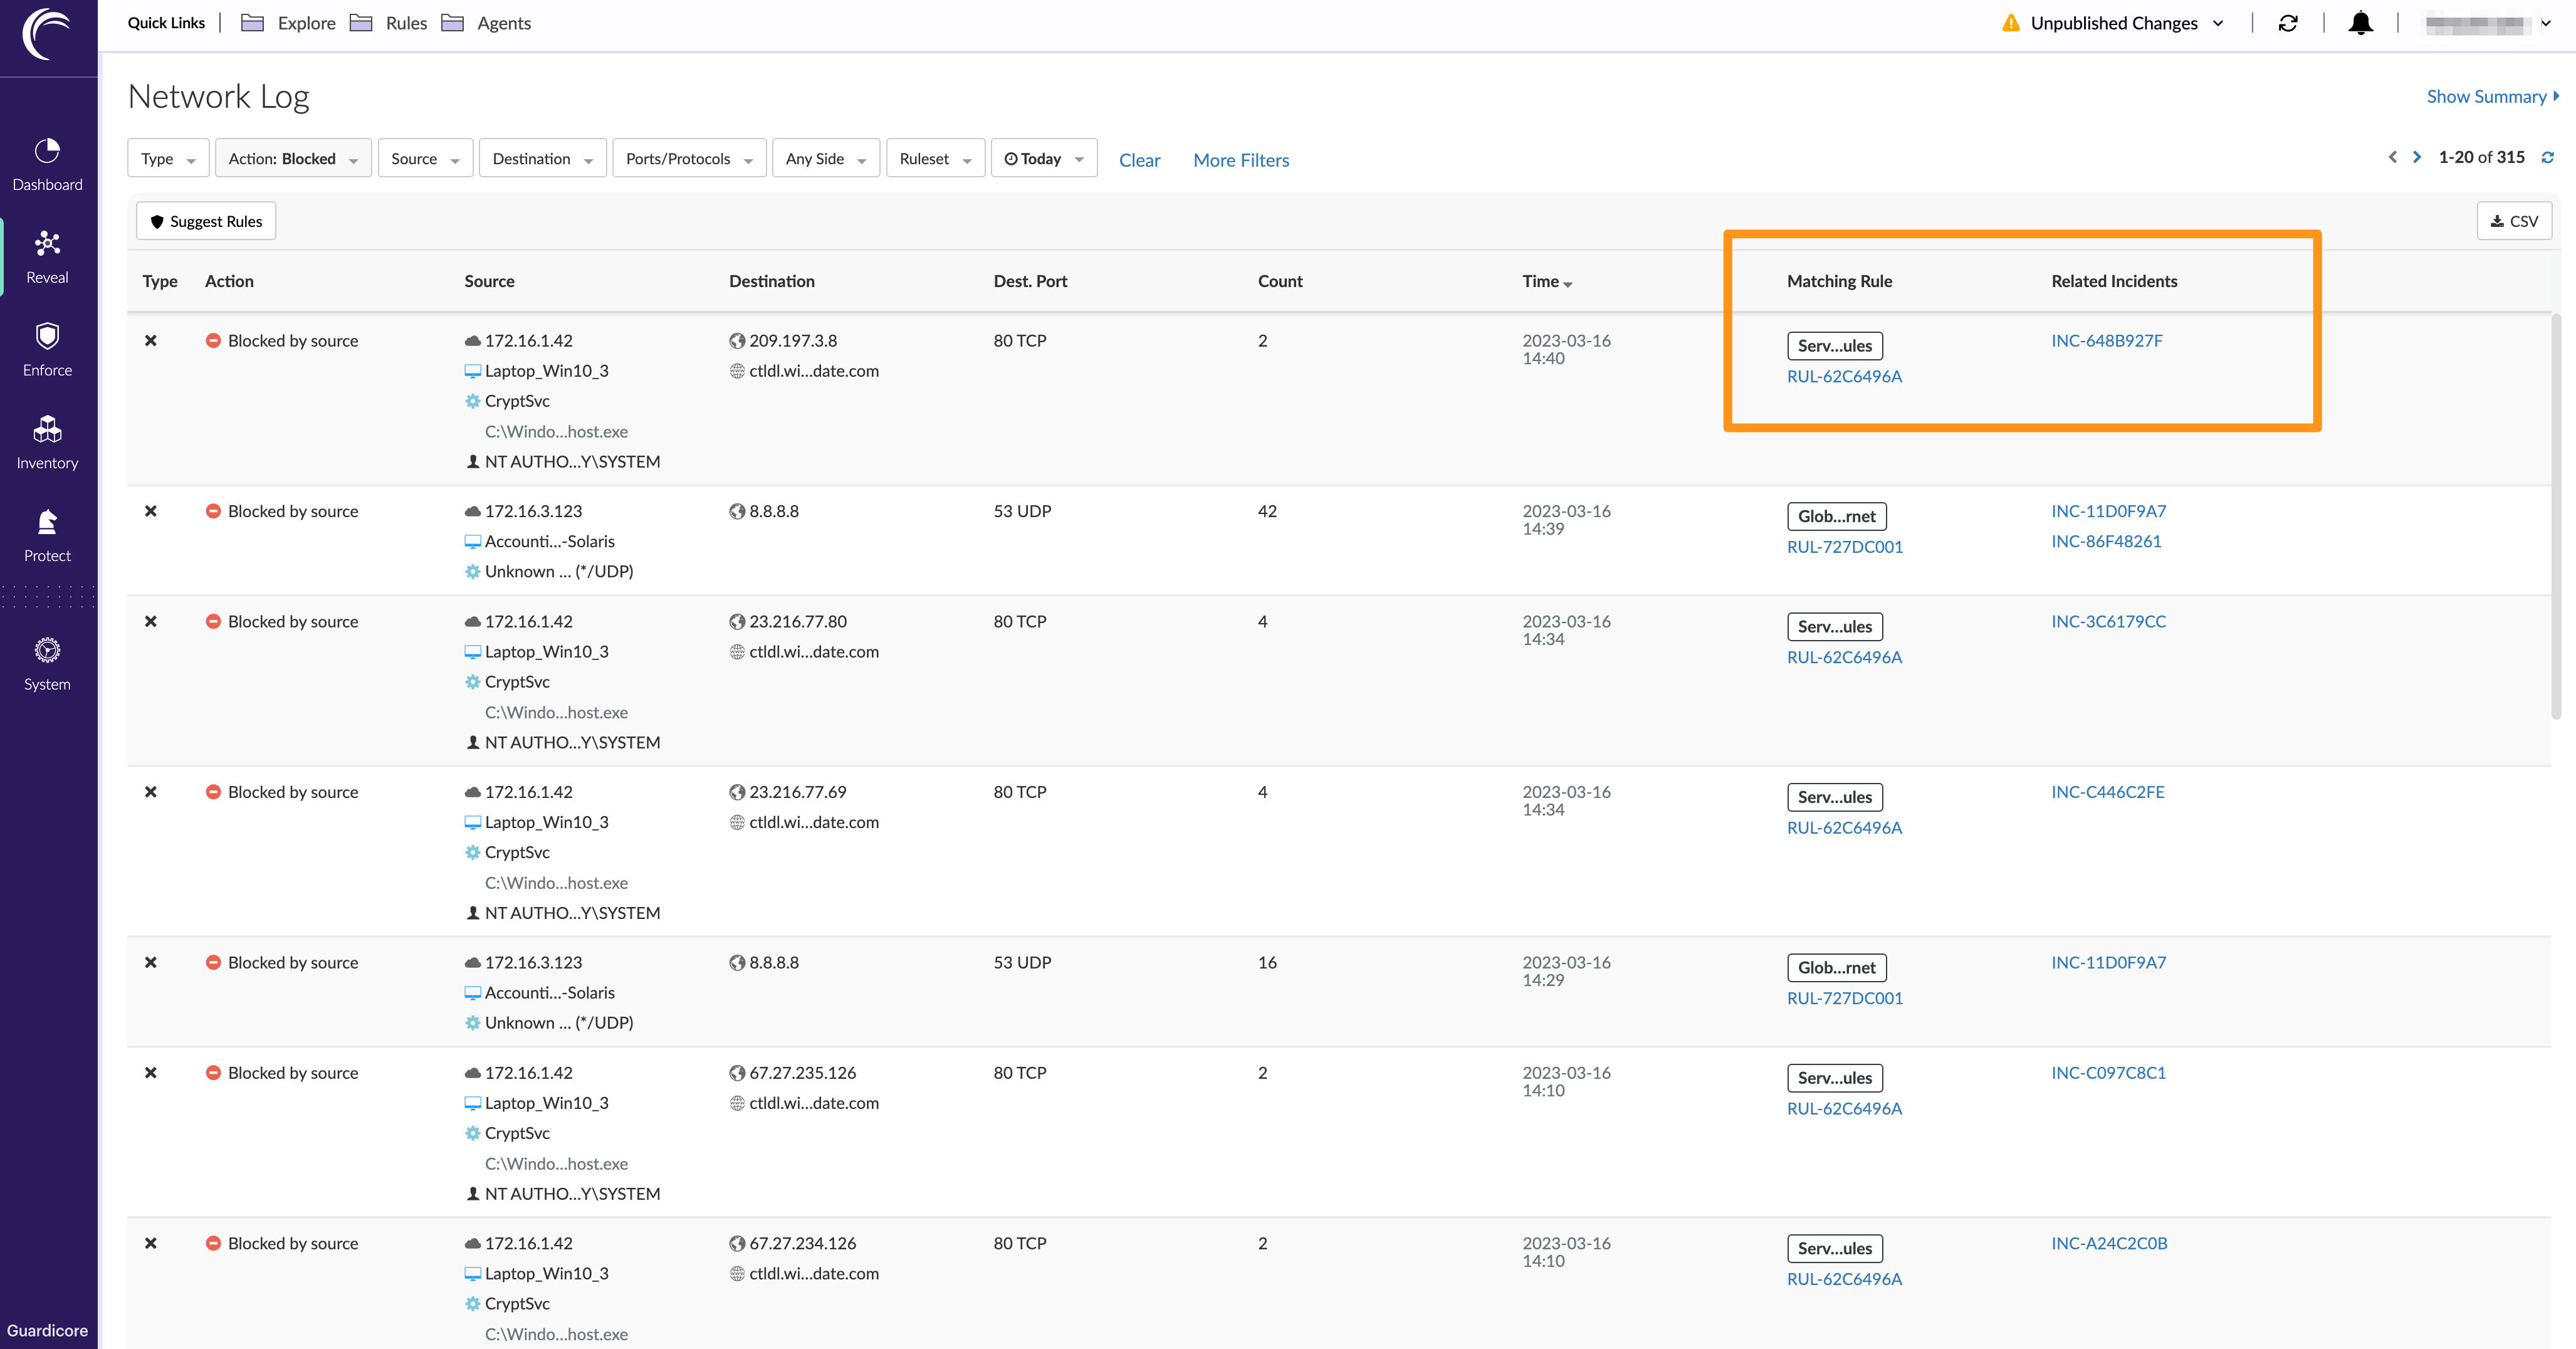Open incident INC-86F48261
This screenshot has width=2576, height=1349.
pyautogui.click(x=2106, y=541)
